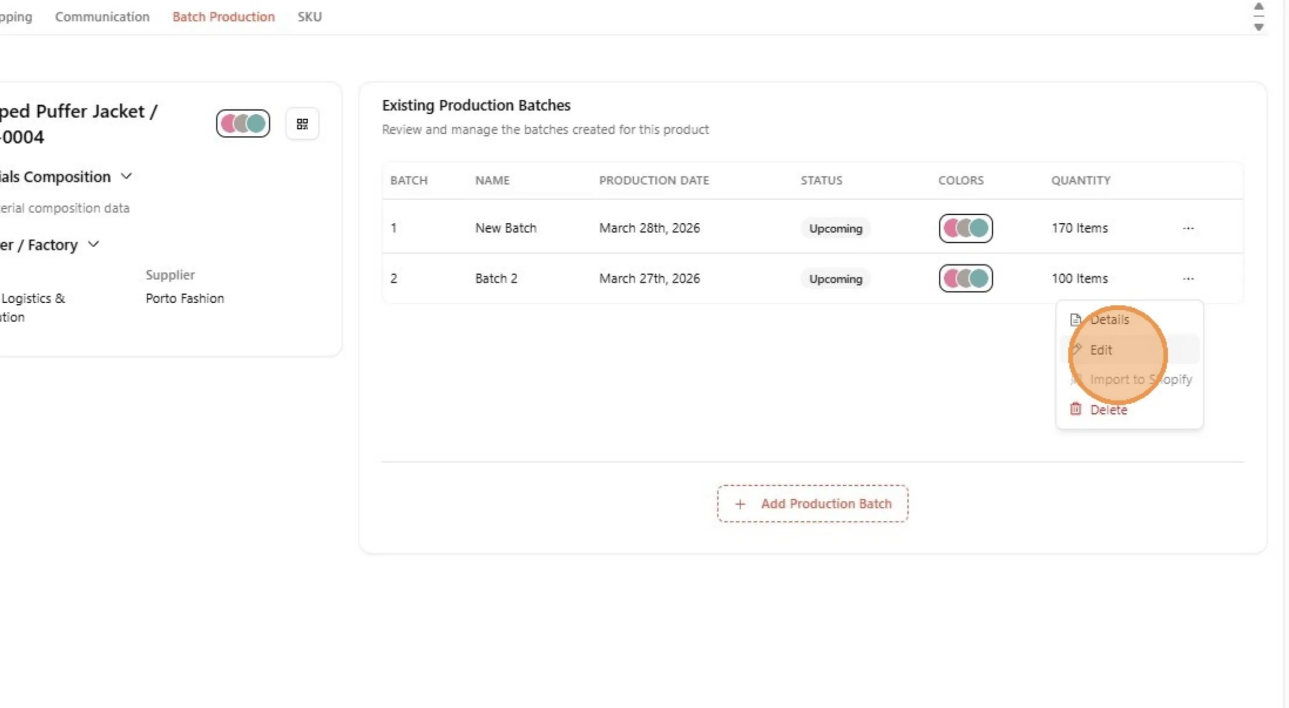Open the SKU tab
1289x708 pixels.
[310, 17]
